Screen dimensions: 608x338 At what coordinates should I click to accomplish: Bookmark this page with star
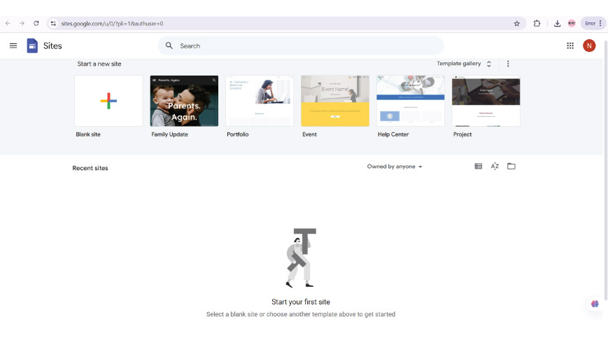pyautogui.click(x=516, y=23)
